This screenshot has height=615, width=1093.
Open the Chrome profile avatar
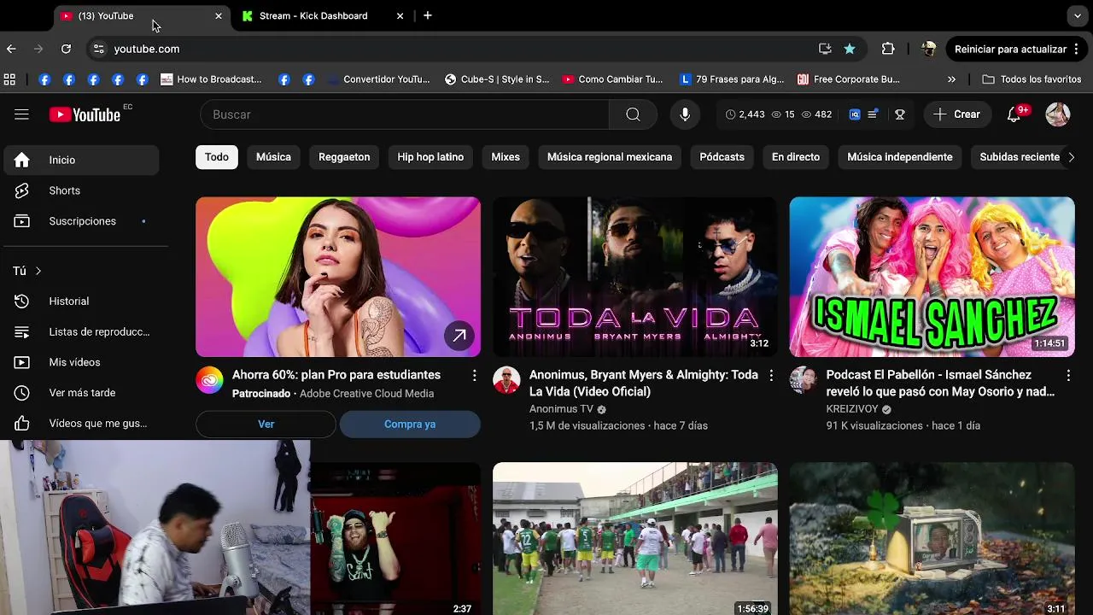[928, 49]
